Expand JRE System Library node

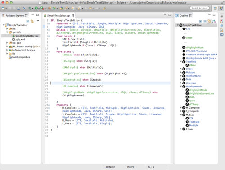[7, 46]
